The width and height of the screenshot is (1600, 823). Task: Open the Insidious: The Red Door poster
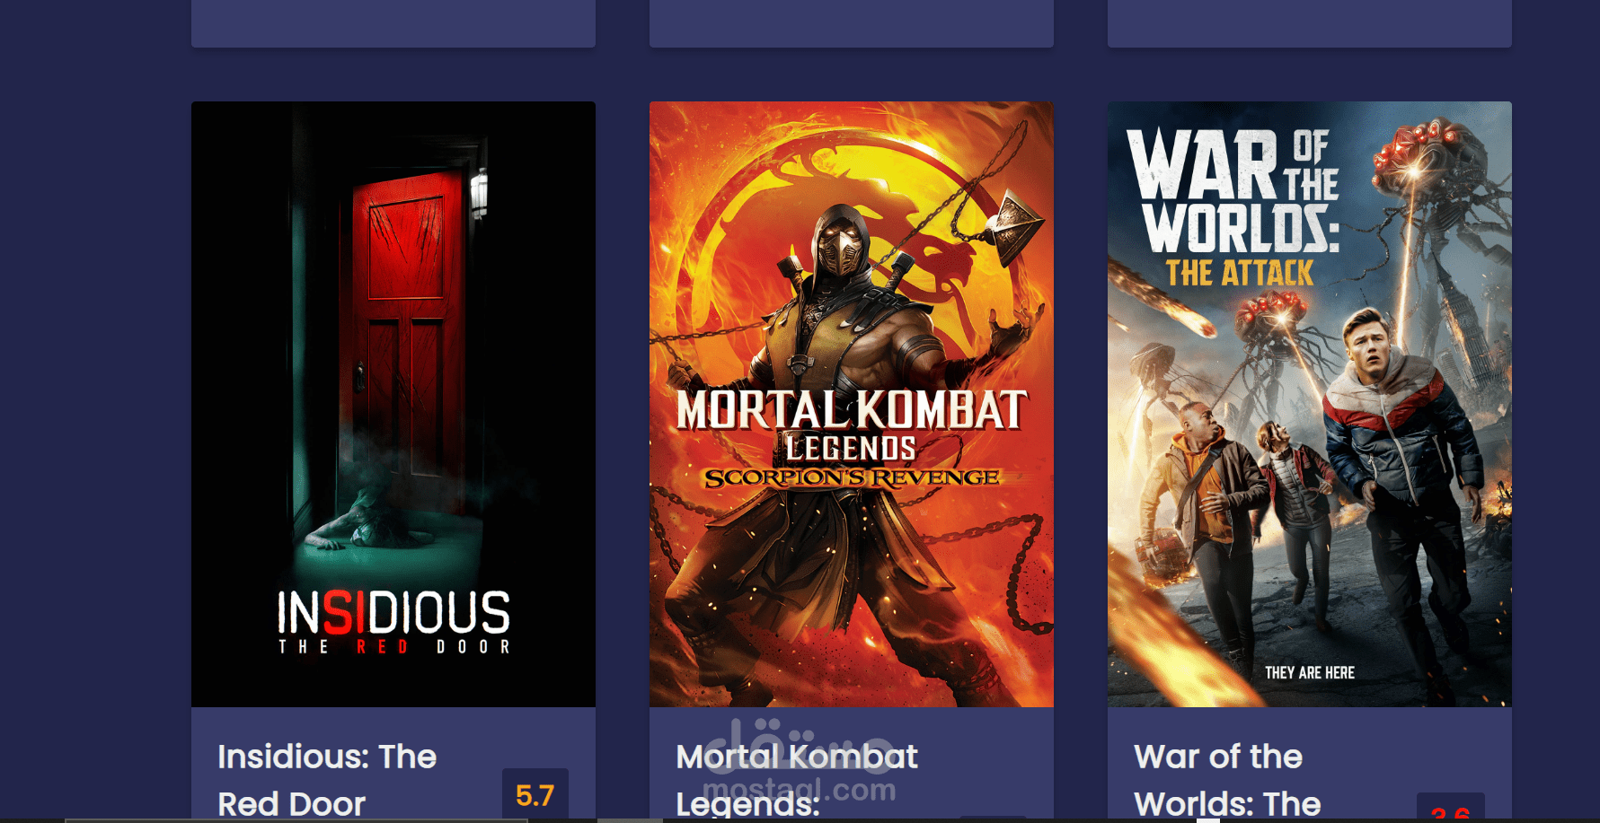393,404
